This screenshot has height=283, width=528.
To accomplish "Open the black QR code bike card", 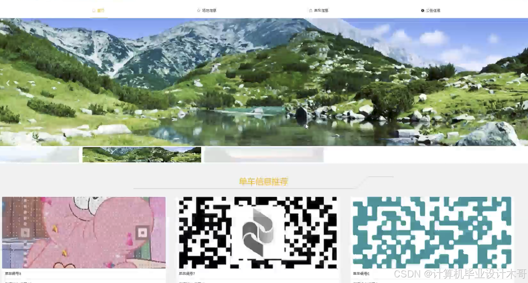I will tap(258, 232).
